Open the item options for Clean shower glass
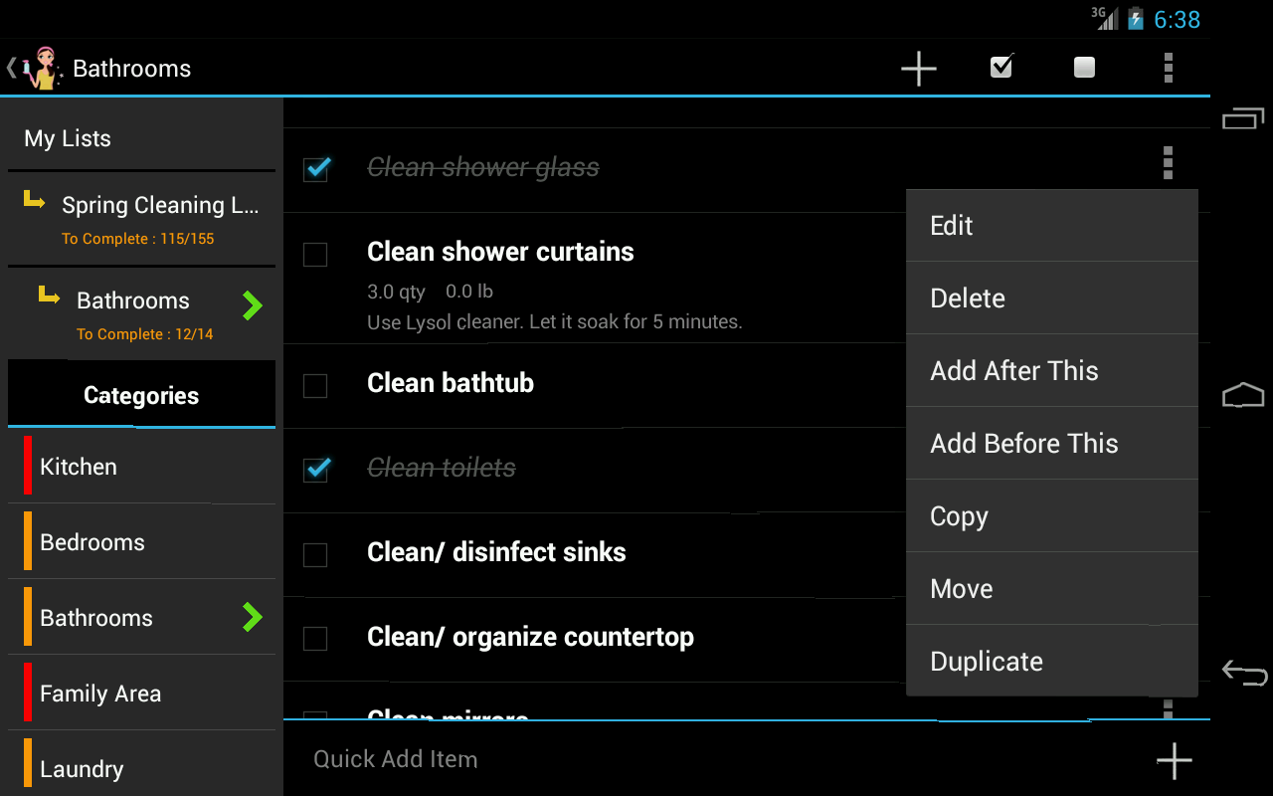Viewport: 1273px width, 796px height. click(1168, 162)
